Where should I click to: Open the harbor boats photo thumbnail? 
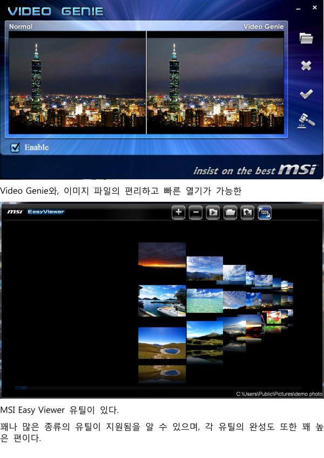tap(162, 301)
